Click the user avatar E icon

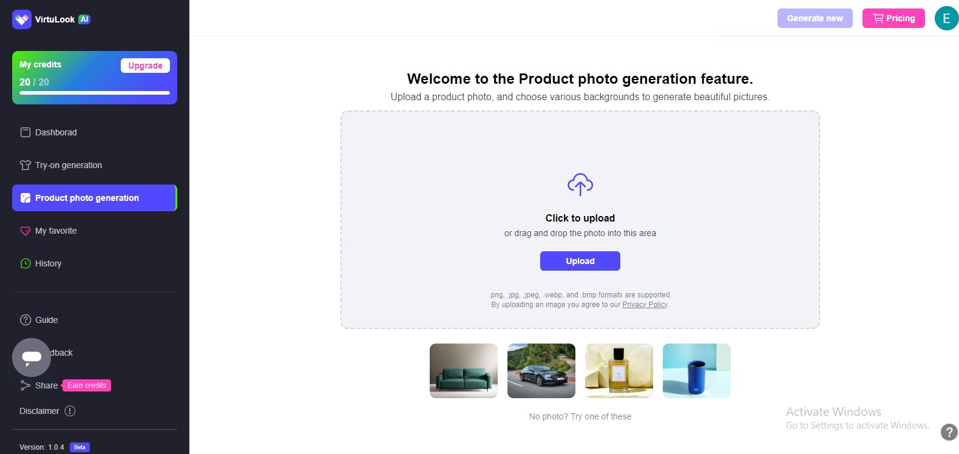(x=946, y=18)
